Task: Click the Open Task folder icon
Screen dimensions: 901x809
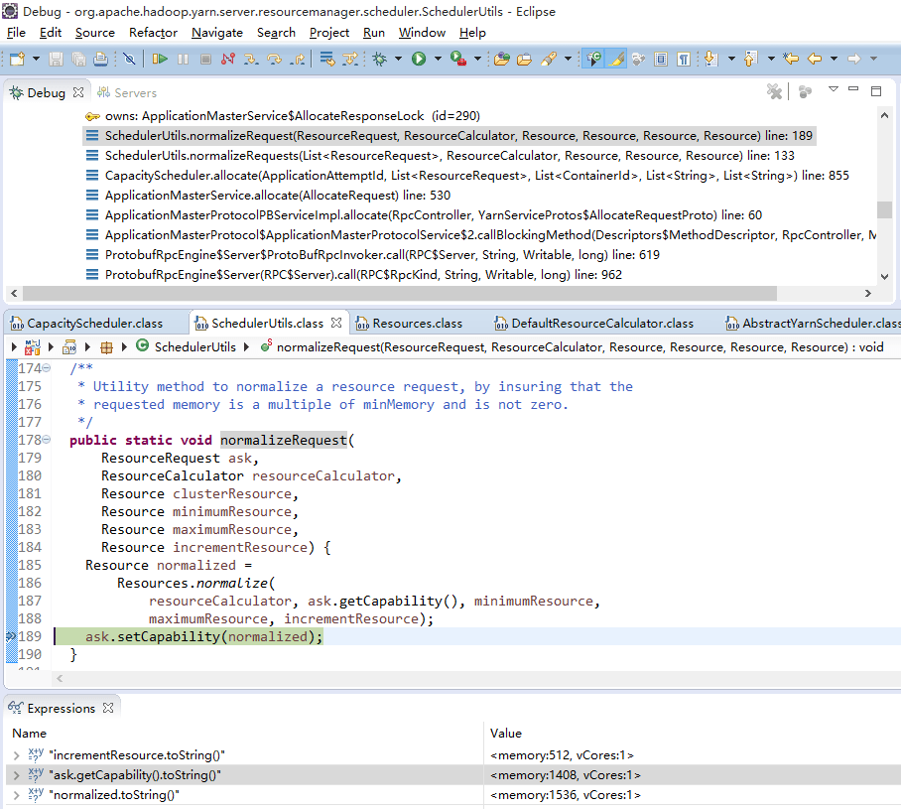Action: point(524,59)
